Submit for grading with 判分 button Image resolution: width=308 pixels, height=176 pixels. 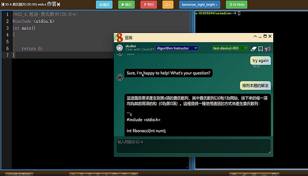(149, 4)
